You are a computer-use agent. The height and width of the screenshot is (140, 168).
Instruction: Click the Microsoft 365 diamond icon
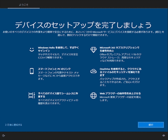point(93,50)
